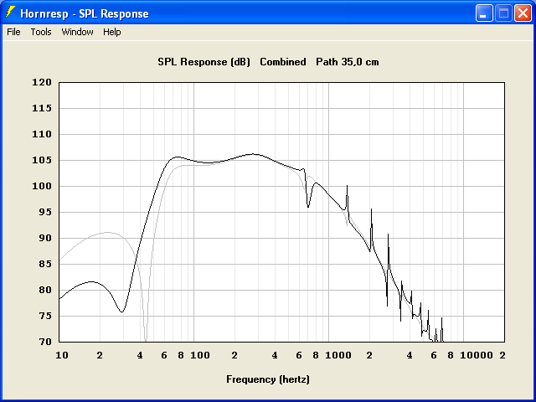Click the 'Combined' label in chart title

[x=283, y=62]
